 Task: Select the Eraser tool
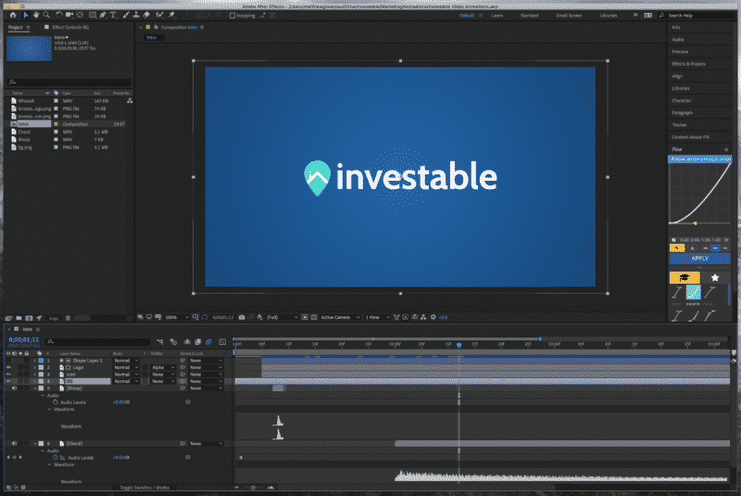(x=146, y=15)
